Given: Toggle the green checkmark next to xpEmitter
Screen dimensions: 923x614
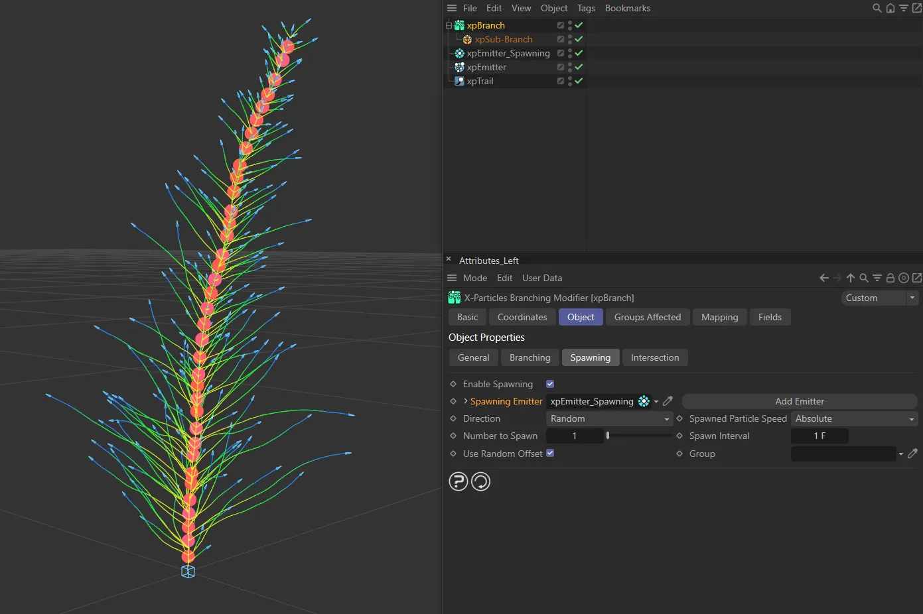Looking at the screenshot, I should [x=578, y=67].
